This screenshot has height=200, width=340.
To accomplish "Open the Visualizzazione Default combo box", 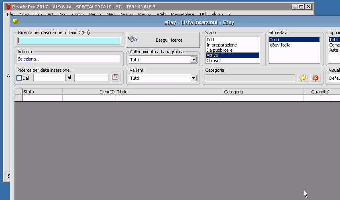I will tap(334, 78).
